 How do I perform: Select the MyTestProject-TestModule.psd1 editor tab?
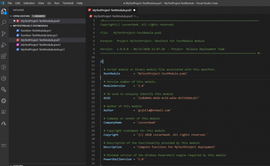[112, 10]
